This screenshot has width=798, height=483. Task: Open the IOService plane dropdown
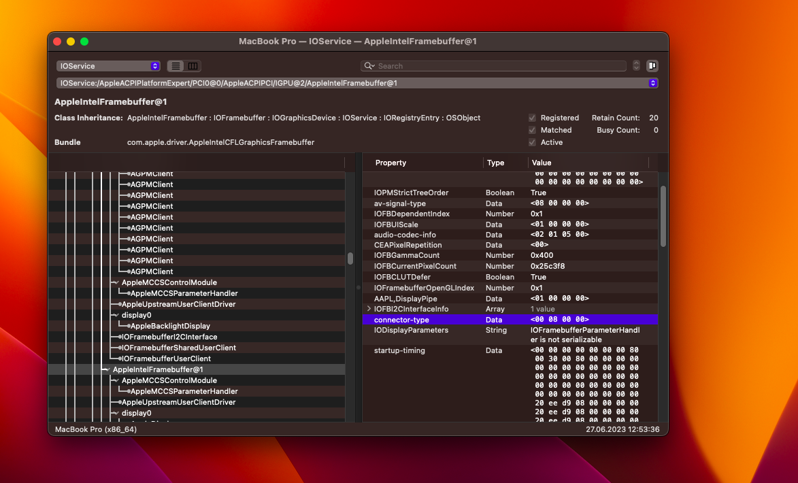(x=108, y=66)
